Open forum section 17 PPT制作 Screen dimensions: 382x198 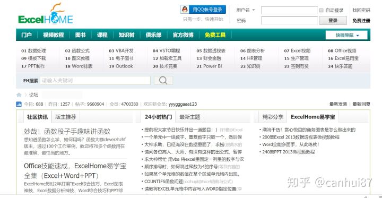pos(33,66)
